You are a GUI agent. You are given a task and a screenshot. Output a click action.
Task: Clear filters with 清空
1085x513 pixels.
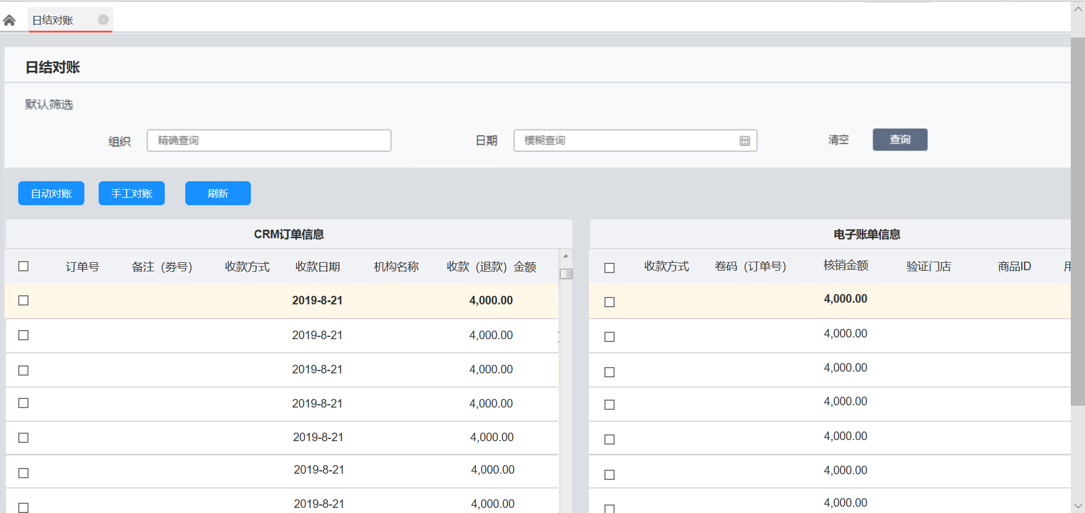coord(838,140)
